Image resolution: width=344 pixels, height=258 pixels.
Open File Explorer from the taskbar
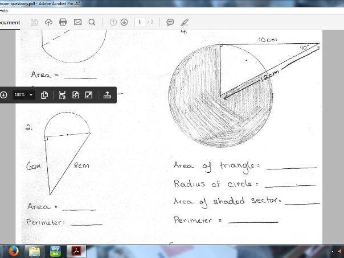click(x=34, y=251)
